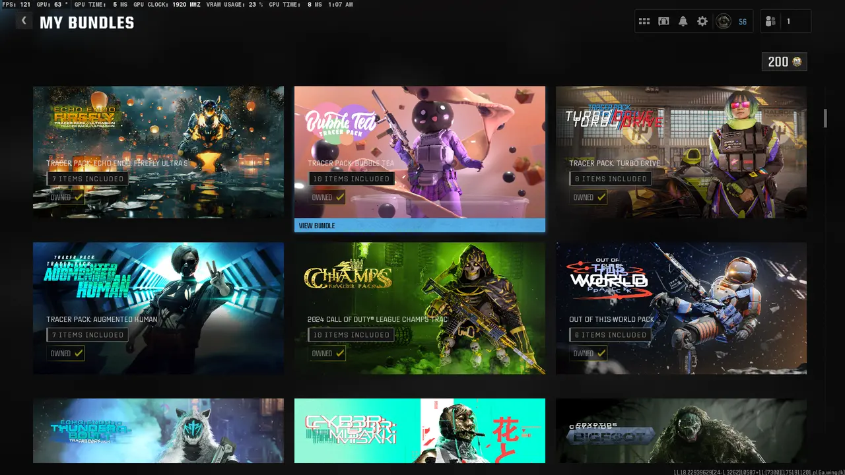
Task: Click the Owned badge on the Bubble Tea card
Action: click(327, 197)
